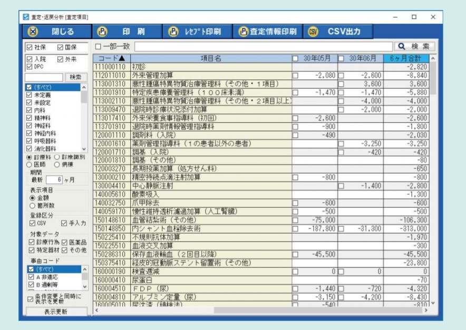Toggle 条件変更と同時に表示を更新 checkbox
The image size is (466, 330).
point(30,299)
